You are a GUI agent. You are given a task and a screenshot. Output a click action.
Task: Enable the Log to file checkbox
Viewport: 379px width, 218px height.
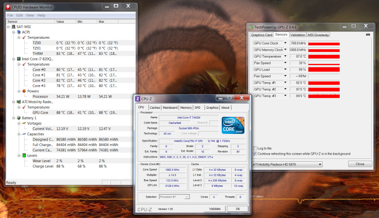coord(255,148)
